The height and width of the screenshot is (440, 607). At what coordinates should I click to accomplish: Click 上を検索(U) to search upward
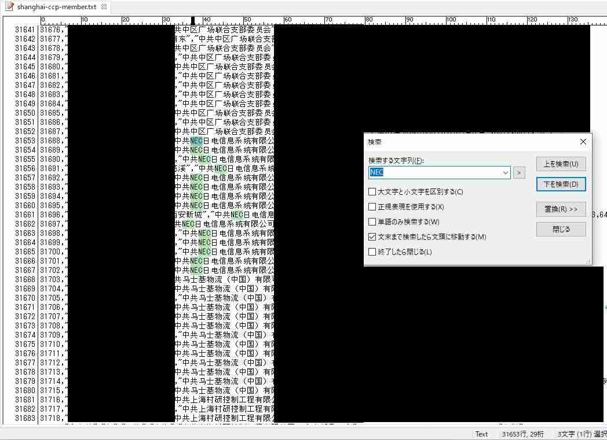(561, 164)
